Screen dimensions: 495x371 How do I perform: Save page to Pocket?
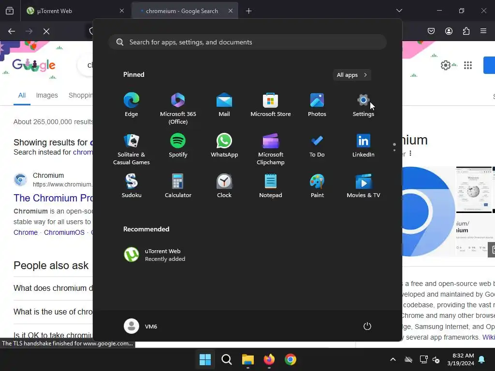431,31
